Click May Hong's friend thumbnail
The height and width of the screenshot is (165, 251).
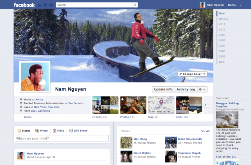point(126,142)
